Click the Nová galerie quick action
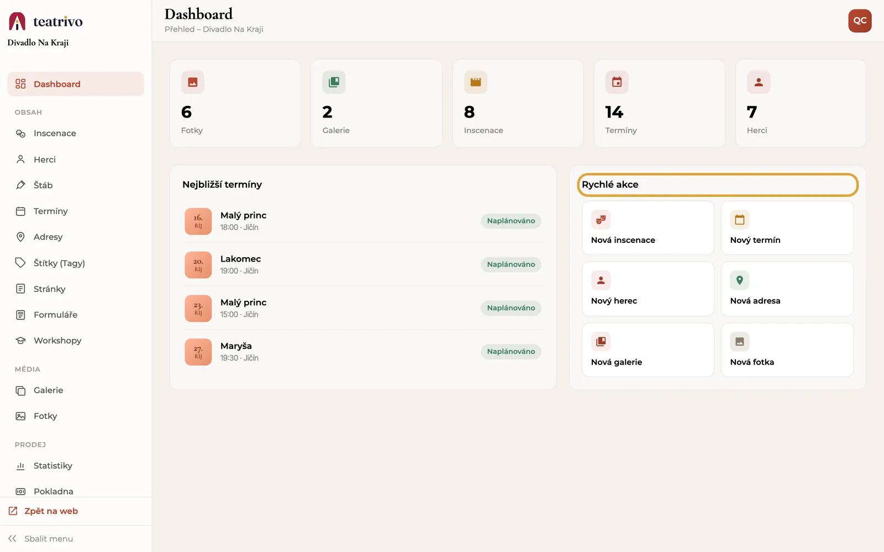884x552 pixels. coord(648,350)
